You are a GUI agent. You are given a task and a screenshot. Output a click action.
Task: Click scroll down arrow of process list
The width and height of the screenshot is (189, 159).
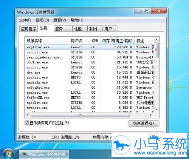156,110
